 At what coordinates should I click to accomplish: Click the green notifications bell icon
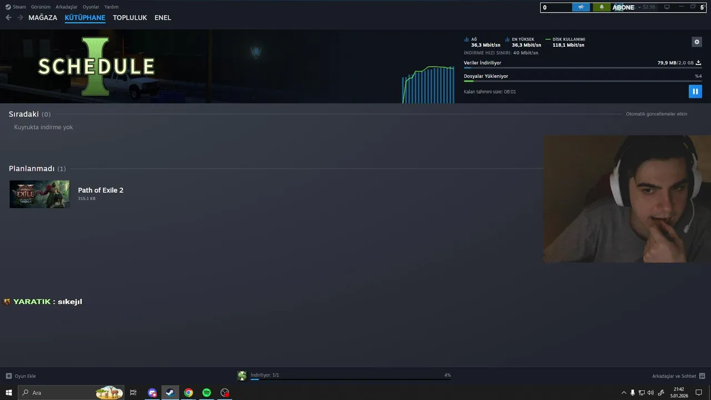click(601, 7)
